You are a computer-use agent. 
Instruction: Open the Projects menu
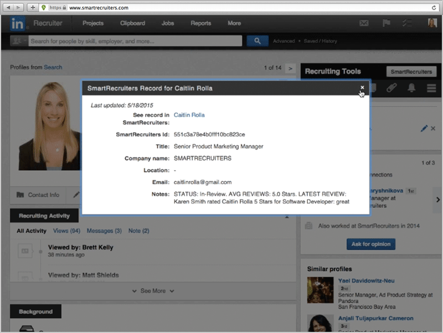point(93,23)
